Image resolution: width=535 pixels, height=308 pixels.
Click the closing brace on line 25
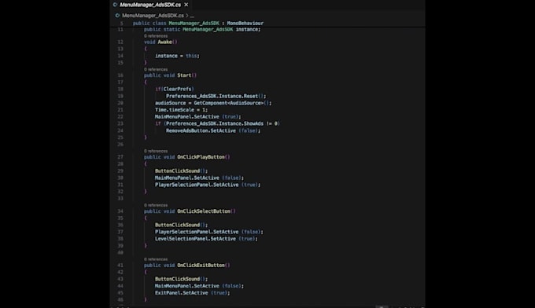coord(146,137)
